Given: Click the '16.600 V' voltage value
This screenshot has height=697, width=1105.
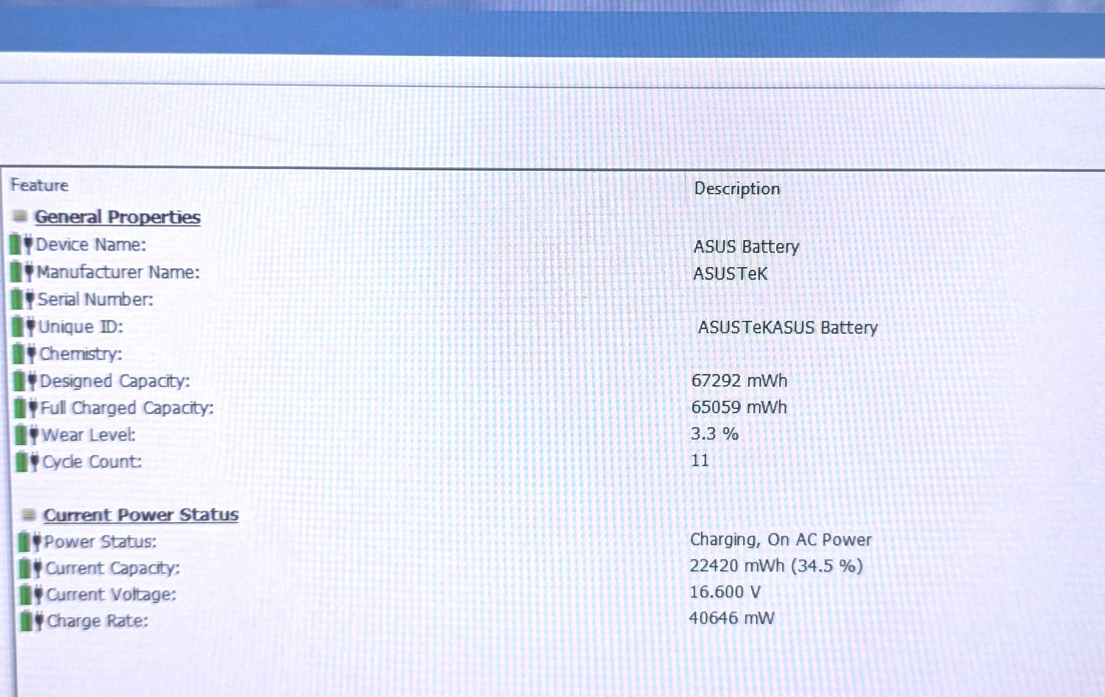Looking at the screenshot, I should (x=725, y=592).
